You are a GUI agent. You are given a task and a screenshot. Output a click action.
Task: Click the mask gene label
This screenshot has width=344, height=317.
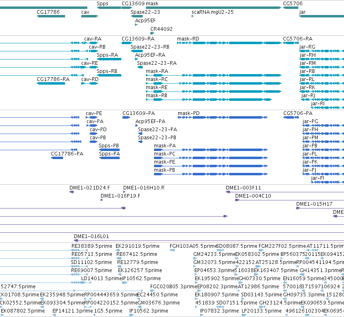(x=152, y=4)
